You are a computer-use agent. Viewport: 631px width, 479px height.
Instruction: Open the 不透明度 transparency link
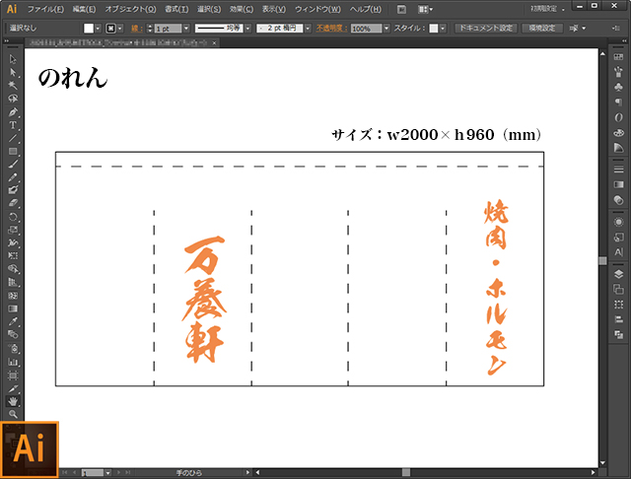(x=331, y=29)
